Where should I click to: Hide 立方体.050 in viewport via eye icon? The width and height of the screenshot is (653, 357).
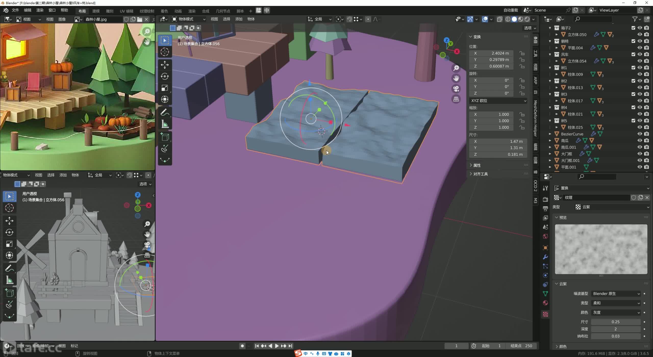pyautogui.click(x=640, y=34)
